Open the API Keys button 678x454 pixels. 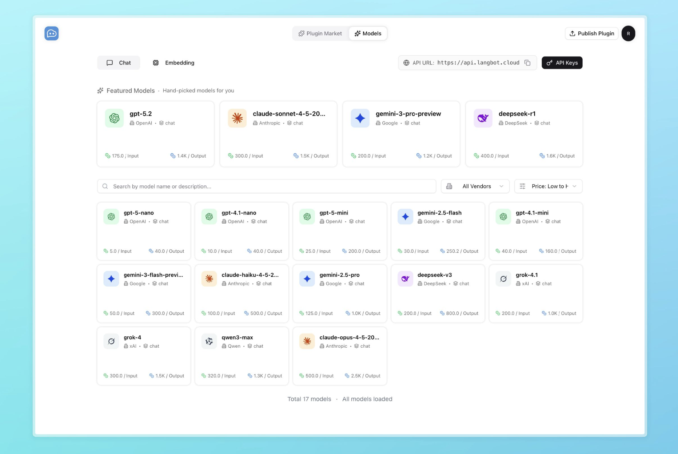(562, 63)
